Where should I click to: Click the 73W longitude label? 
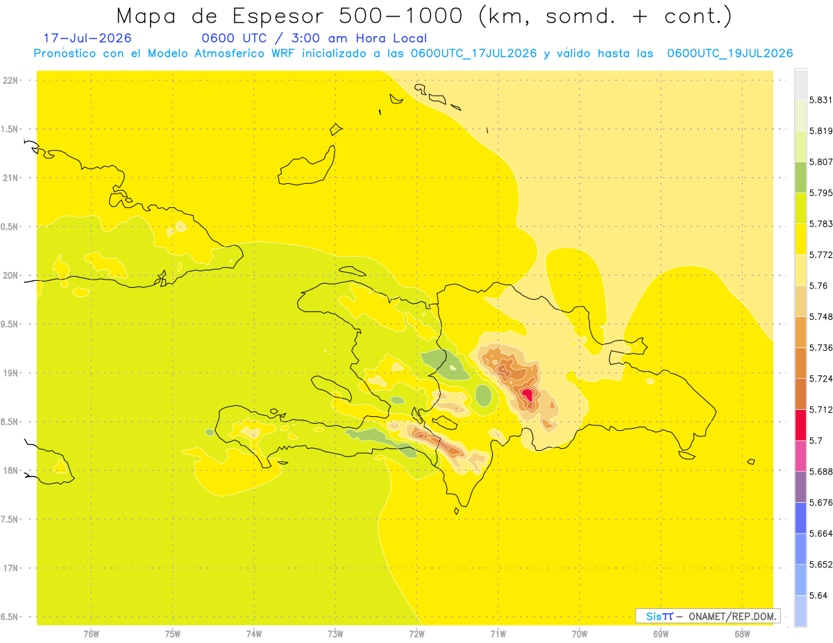coord(335,633)
